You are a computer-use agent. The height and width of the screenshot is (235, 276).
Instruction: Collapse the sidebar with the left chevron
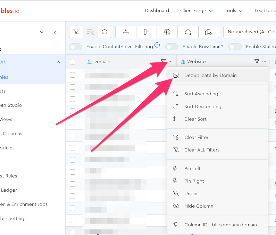(x=55, y=33)
